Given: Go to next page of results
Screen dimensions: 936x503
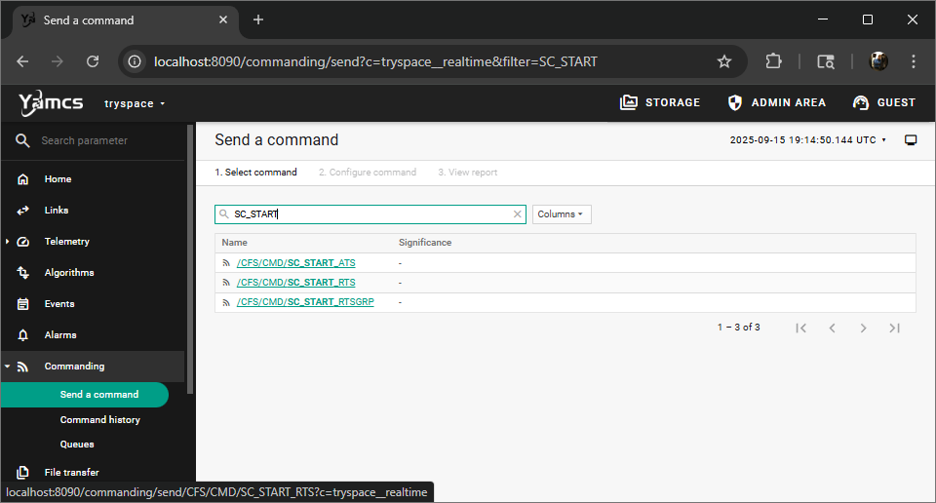Looking at the screenshot, I should (x=863, y=328).
